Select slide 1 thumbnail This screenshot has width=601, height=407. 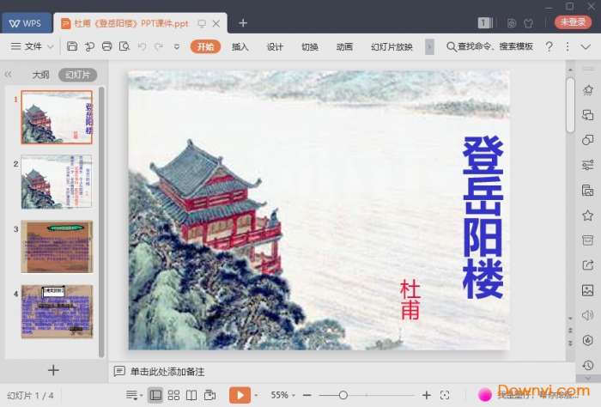[57, 118]
